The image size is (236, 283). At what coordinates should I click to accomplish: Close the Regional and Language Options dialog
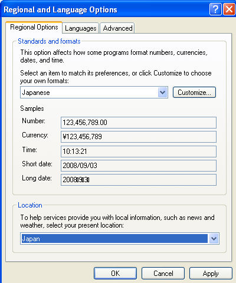click(x=229, y=9)
